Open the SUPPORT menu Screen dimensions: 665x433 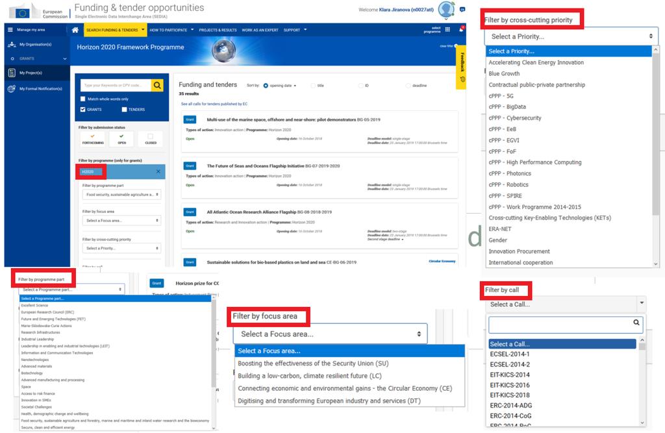(295, 30)
